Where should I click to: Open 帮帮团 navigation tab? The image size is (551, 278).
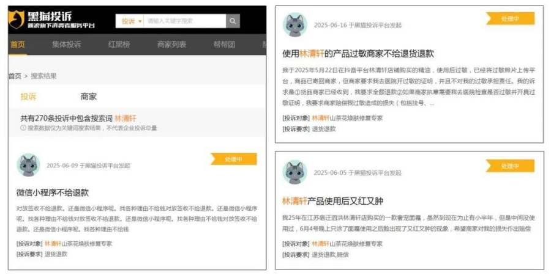point(224,45)
